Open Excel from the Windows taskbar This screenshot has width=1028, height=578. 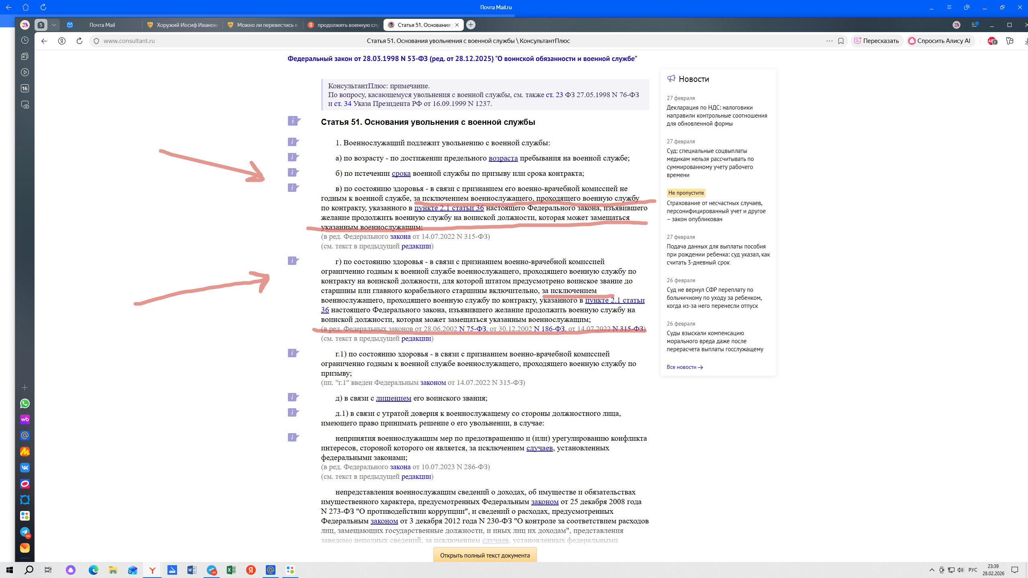[x=231, y=570]
